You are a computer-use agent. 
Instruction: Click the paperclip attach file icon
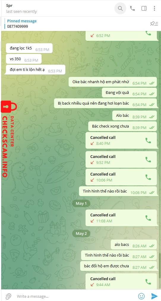click(x=8, y=296)
